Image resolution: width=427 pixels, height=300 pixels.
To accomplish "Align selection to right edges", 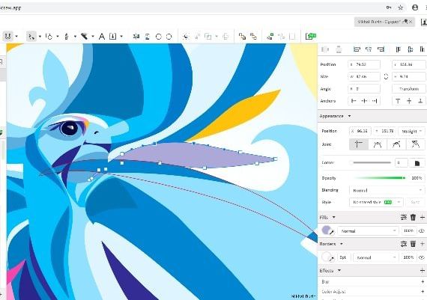I will pyautogui.click(x=381, y=49).
